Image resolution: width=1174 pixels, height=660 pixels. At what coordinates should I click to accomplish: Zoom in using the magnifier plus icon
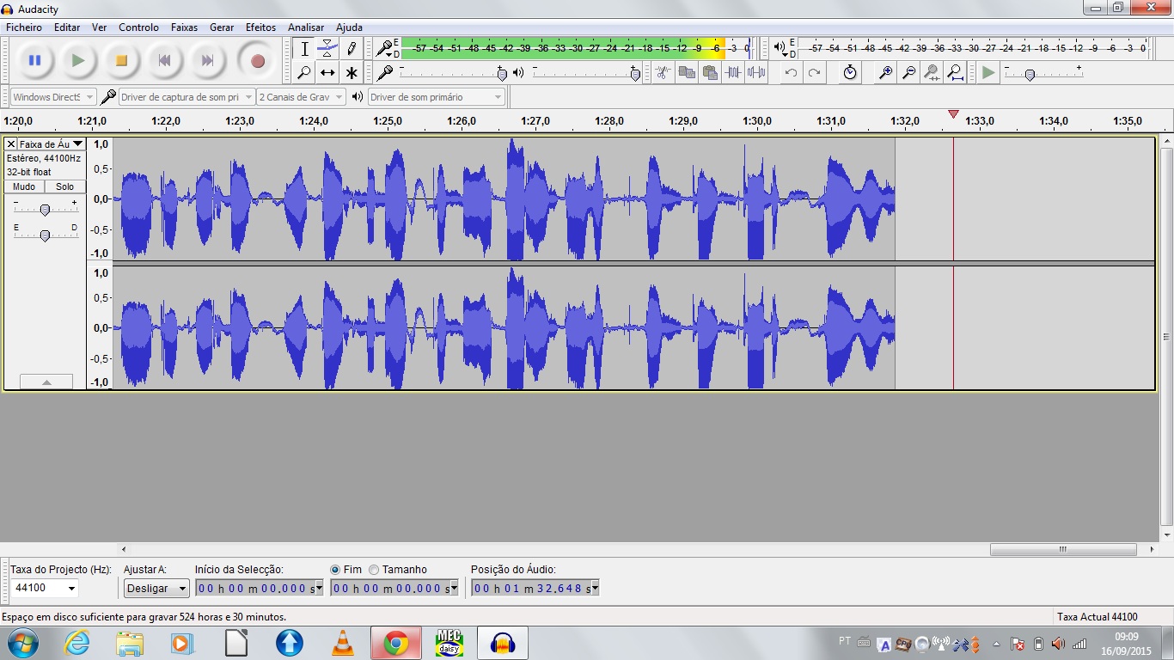tap(886, 72)
